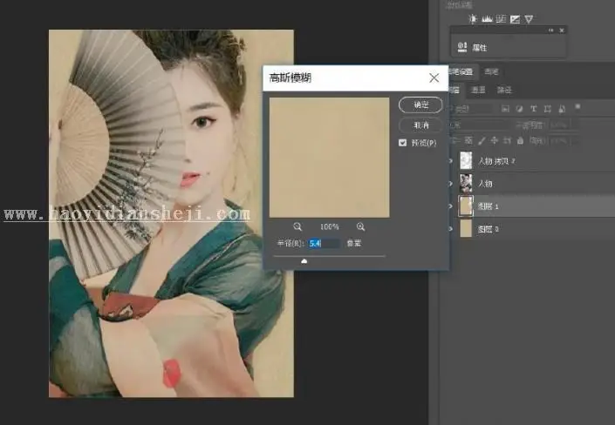Select the 图层 0 layer thumbnail
Viewport: 615px width, 425px height.
click(x=466, y=229)
